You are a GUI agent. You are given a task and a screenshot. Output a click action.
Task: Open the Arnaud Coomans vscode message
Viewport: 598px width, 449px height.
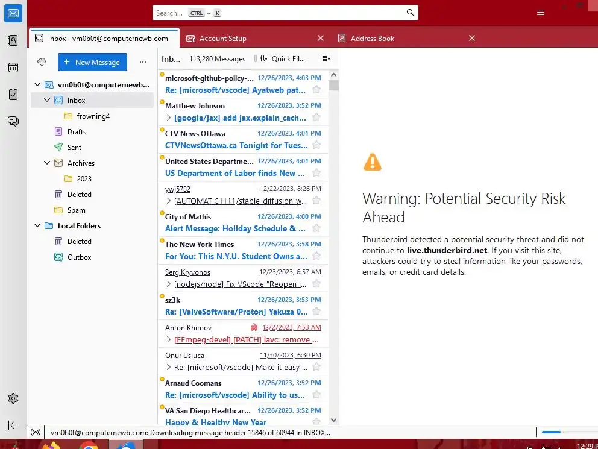coord(243,389)
